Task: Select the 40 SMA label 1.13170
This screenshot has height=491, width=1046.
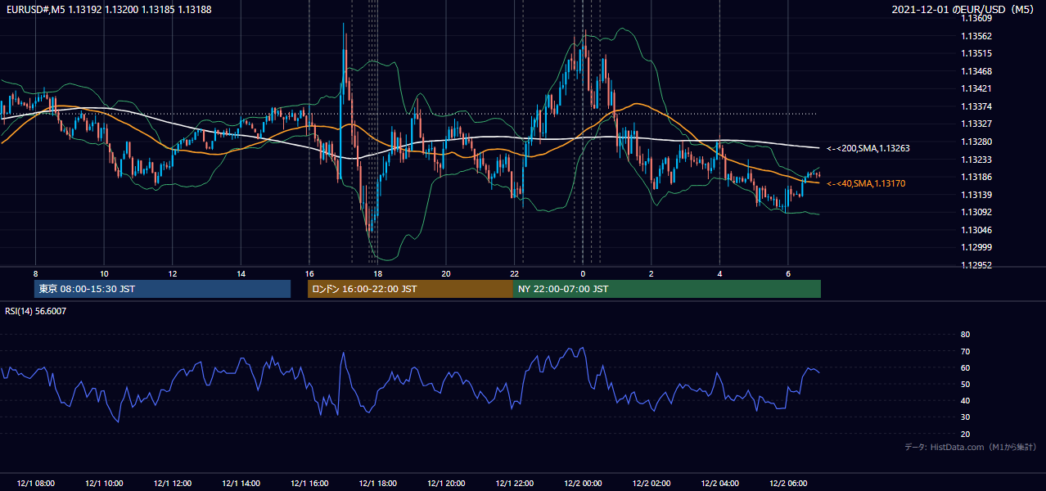Action: 866,184
